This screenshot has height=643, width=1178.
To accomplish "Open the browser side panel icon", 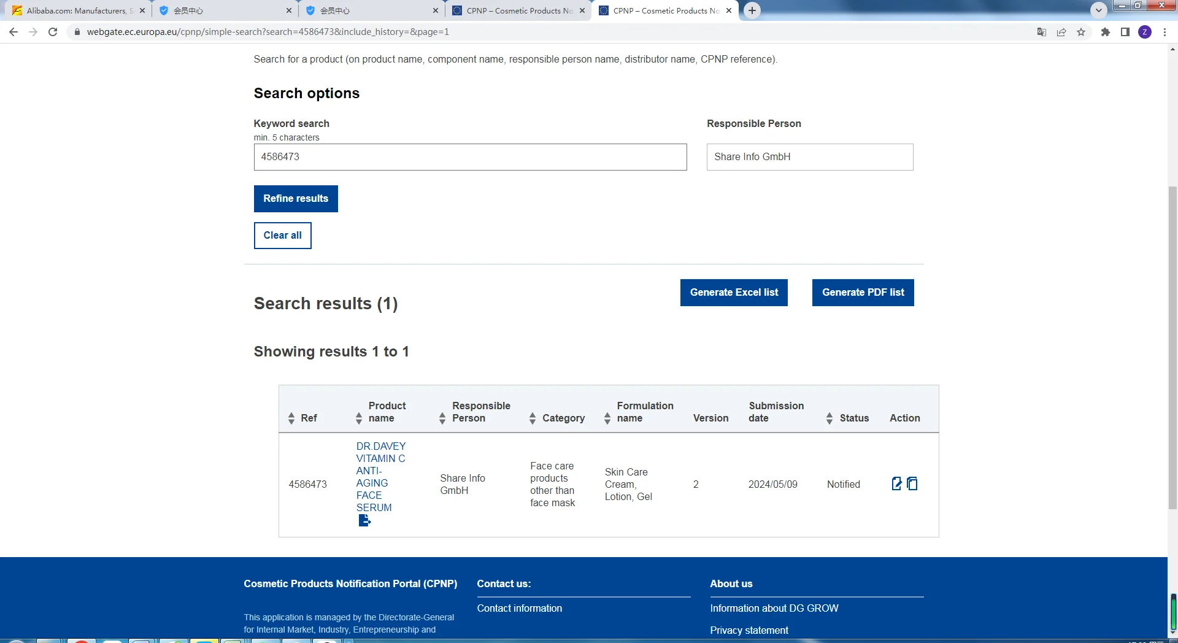I will pos(1125,32).
